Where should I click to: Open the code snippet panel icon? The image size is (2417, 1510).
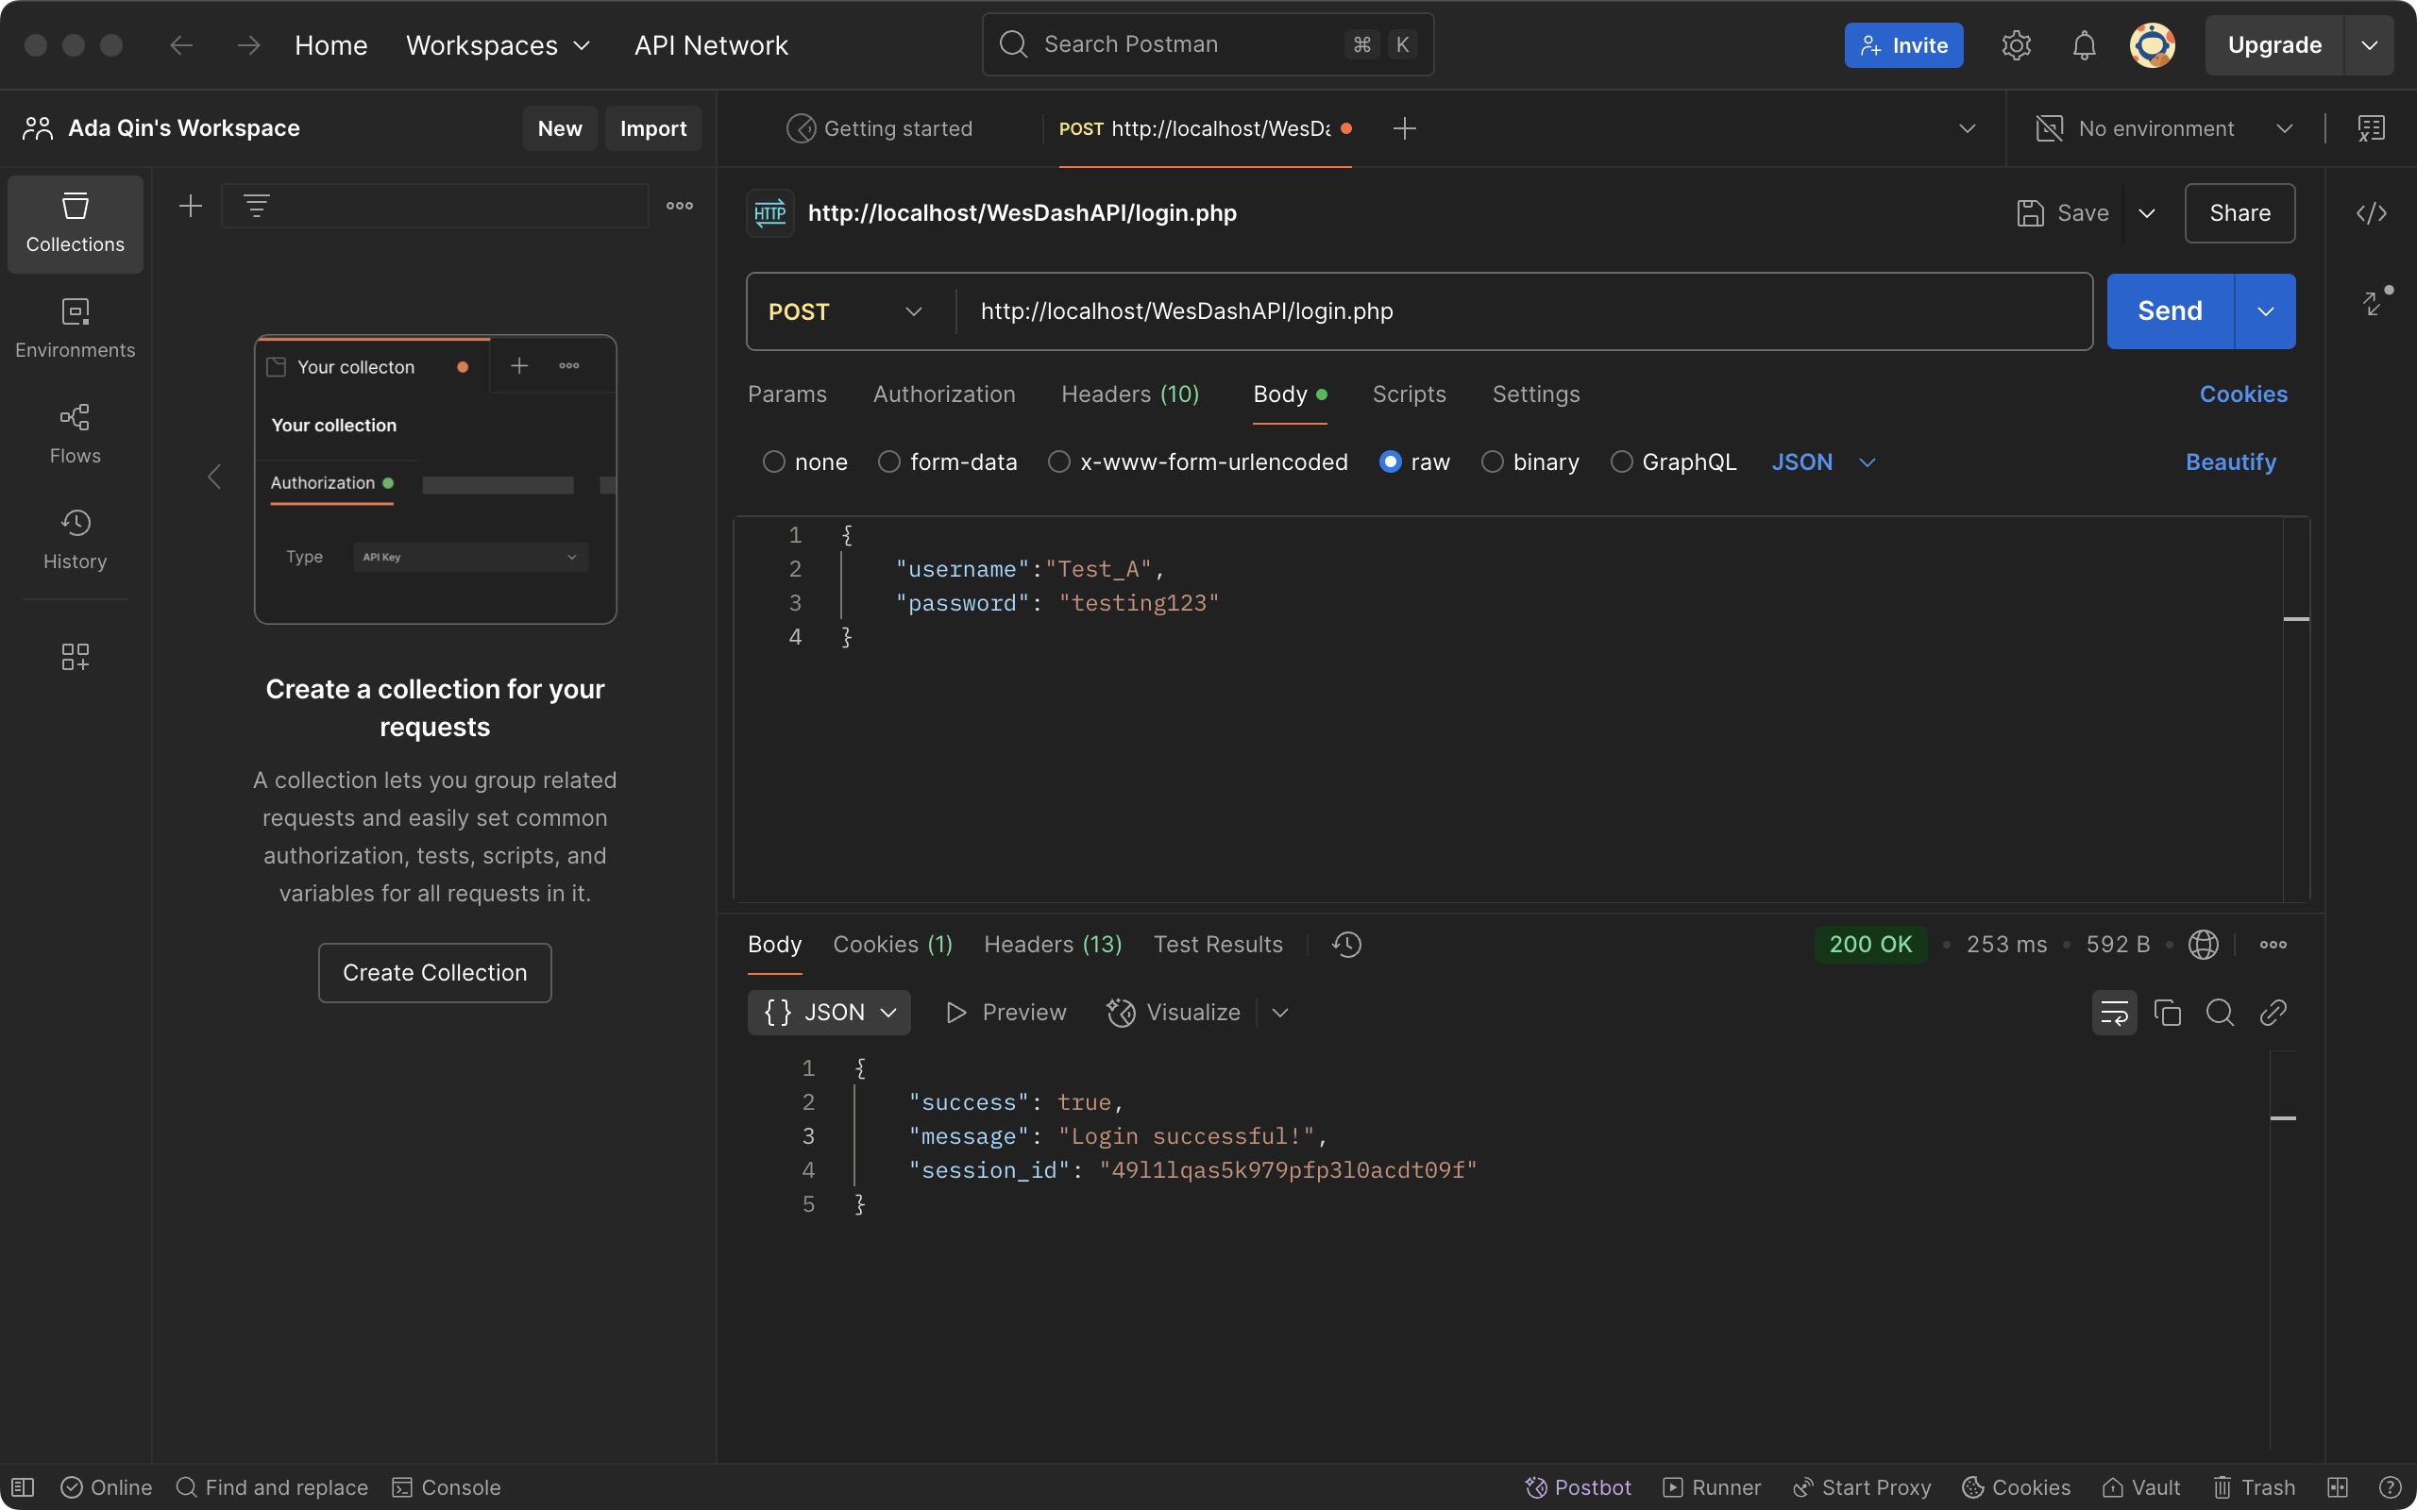(x=2371, y=212)
